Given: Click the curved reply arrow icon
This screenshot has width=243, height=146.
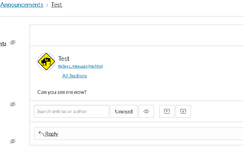Looking at the screenshot, I should point(41,134).
